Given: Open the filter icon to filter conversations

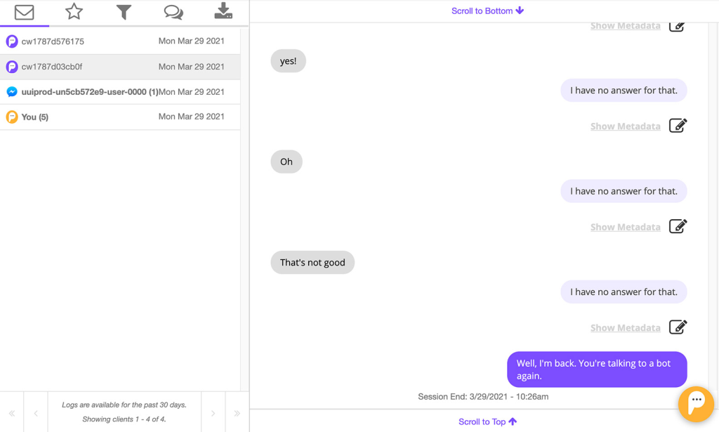Looking at the screenshot, I should [x=124, y=12].
